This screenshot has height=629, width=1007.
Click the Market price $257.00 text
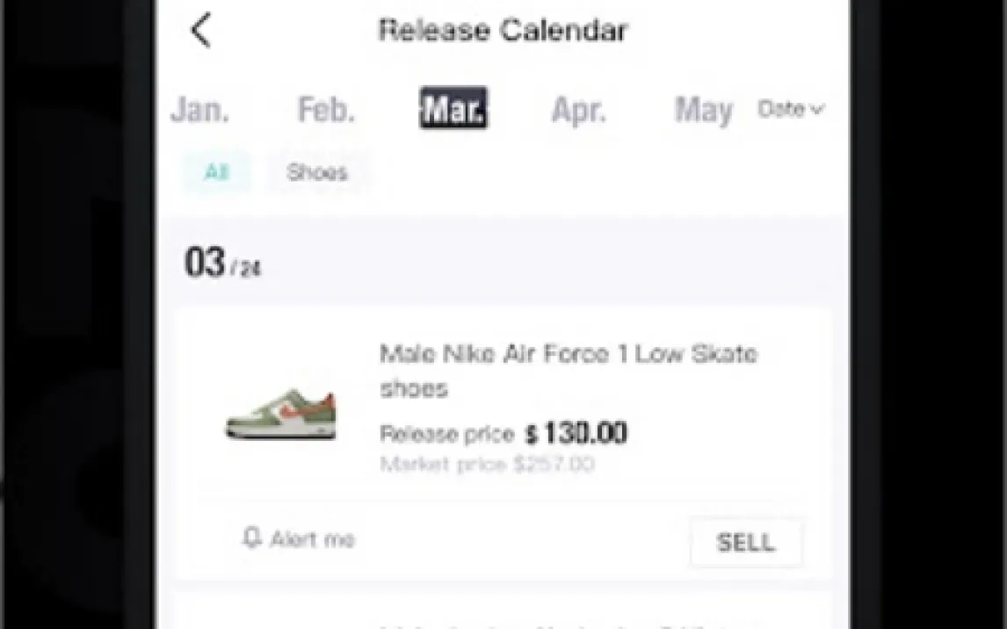pyautogui.click(x=487, y=464)
